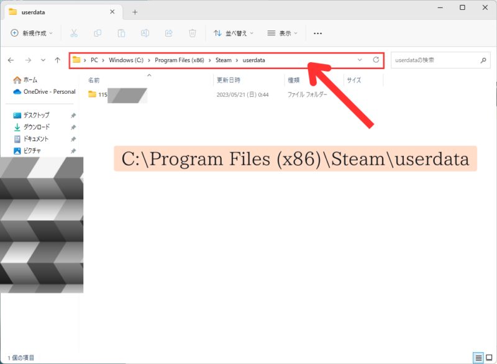
Task: Go forward with the right arrow
Action: [28, 60]
